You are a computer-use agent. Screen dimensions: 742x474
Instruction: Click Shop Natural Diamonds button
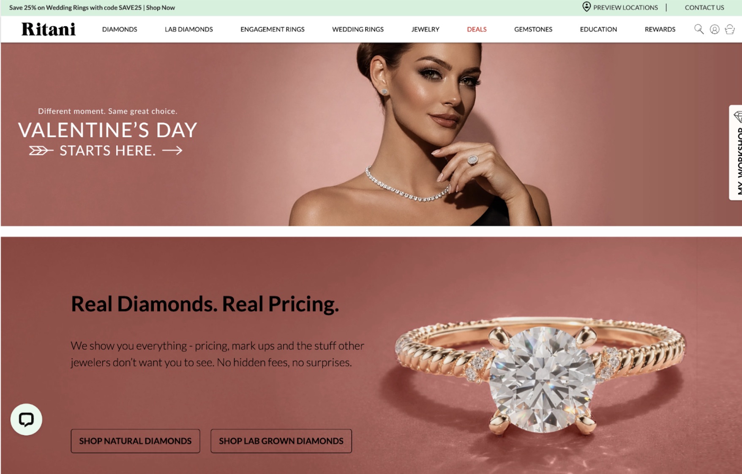135,441
